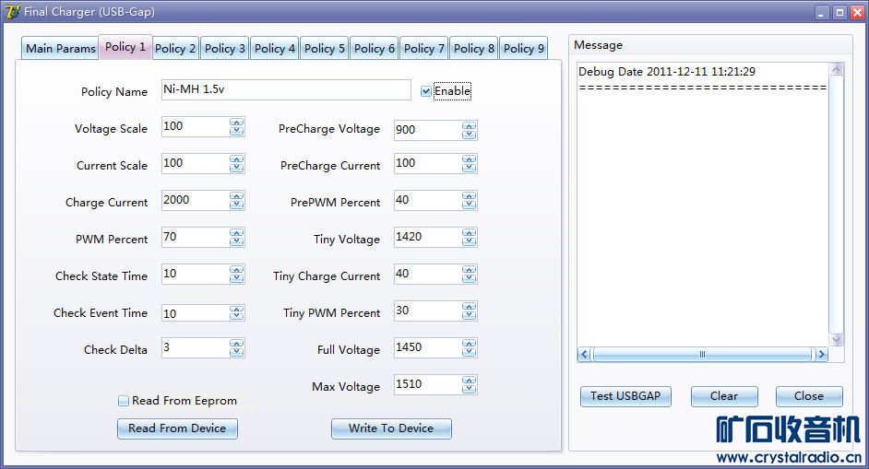
Task: Click the Write To Device button
Action: point(391,428)
